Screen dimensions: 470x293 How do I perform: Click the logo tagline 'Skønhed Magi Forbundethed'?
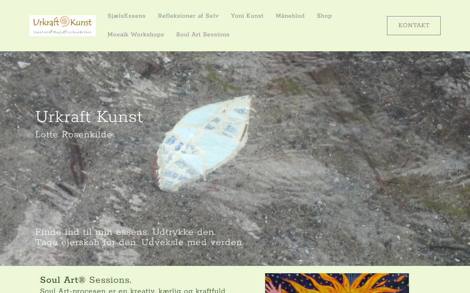click(x=62, y=32)
